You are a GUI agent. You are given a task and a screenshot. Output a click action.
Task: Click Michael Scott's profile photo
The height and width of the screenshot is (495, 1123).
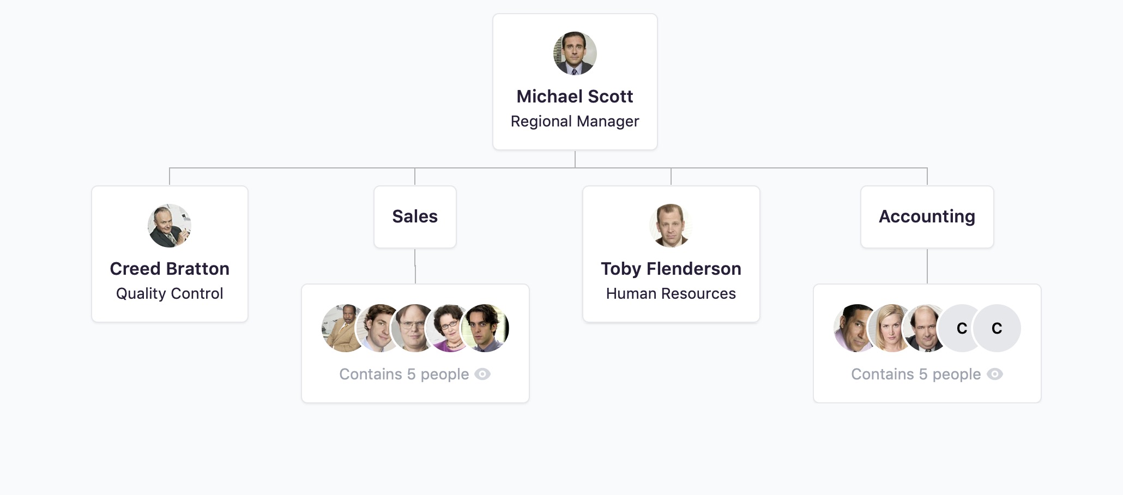pos(575,53)
